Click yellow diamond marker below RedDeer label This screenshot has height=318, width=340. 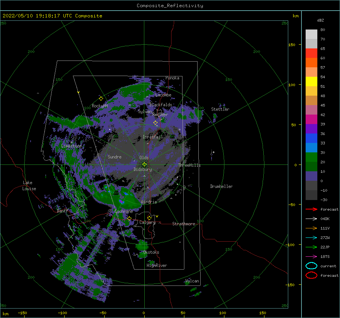155,123
